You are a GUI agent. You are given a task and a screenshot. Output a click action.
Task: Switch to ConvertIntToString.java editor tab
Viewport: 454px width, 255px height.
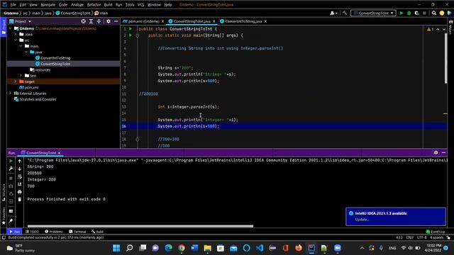coord(243,21)
